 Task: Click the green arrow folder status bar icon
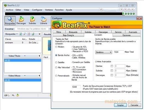pyautogui.click(x=18, y=95)
